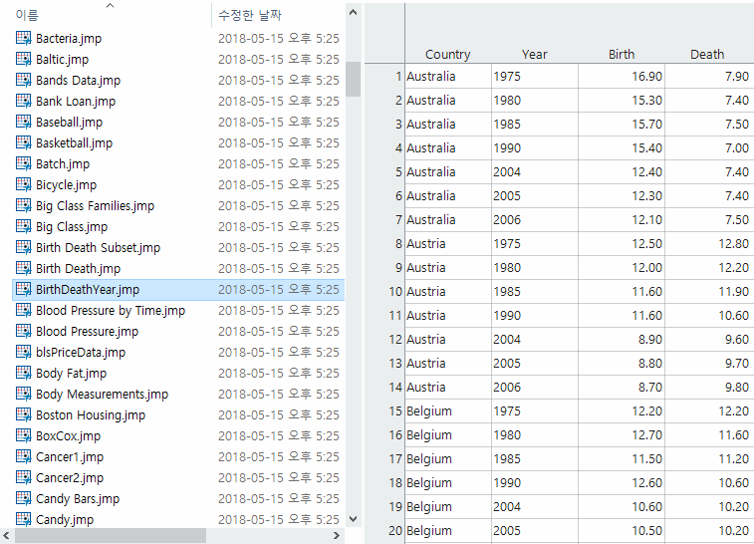Select the Death column header
This screenshot has height=544, width=754.
pos(707,55)
